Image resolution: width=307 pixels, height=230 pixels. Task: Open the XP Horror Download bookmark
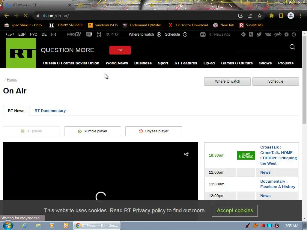(x=188, y=25)
